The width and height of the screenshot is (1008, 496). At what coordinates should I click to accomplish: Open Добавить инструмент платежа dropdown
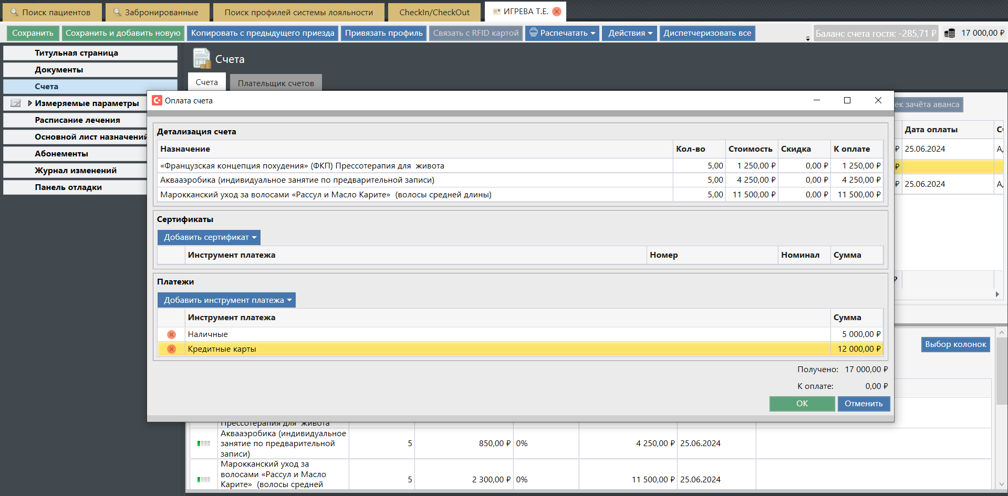coord(226,300)
